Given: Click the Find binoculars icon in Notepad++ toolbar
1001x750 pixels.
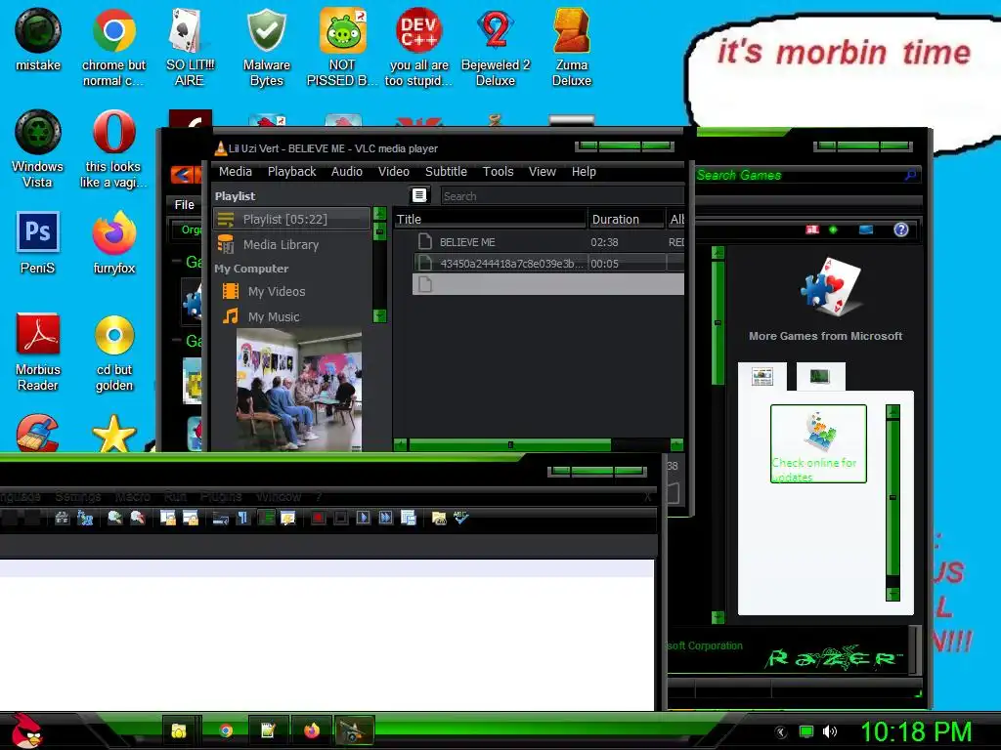Looking at the screenshot, I should 62,518.
